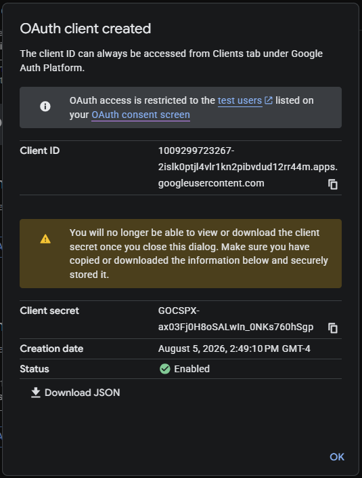Open the OAuth consent screen link
362x478 pixels.
pos(141,115)
